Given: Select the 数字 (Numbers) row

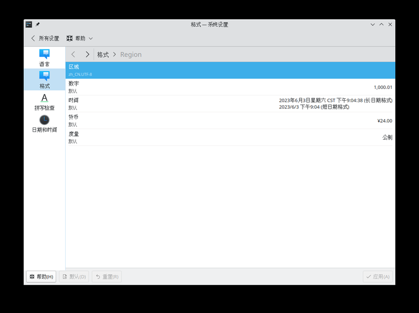Looking at the screenshot, I should (230, 87).
